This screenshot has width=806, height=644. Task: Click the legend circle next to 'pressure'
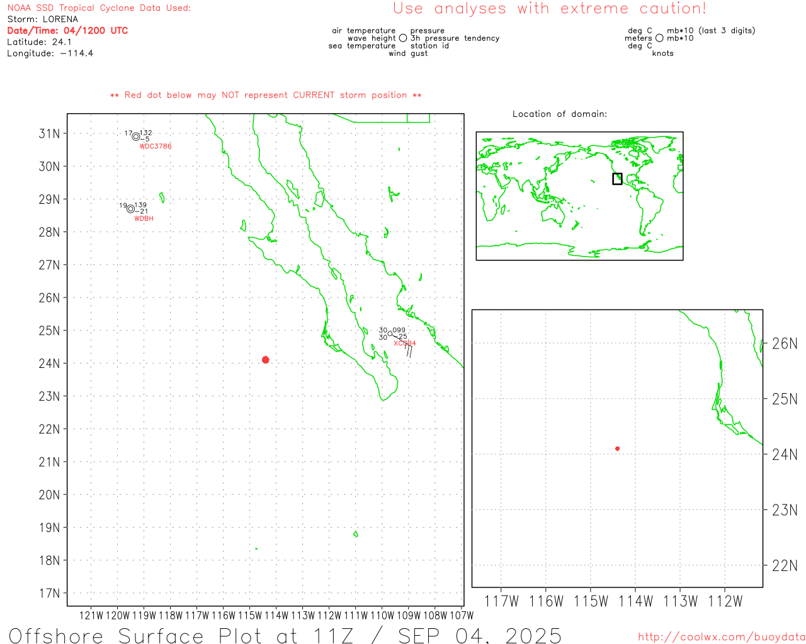click(403, 38)
